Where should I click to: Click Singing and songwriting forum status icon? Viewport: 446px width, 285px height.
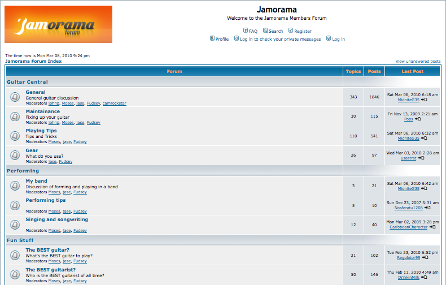coord(15,224)
